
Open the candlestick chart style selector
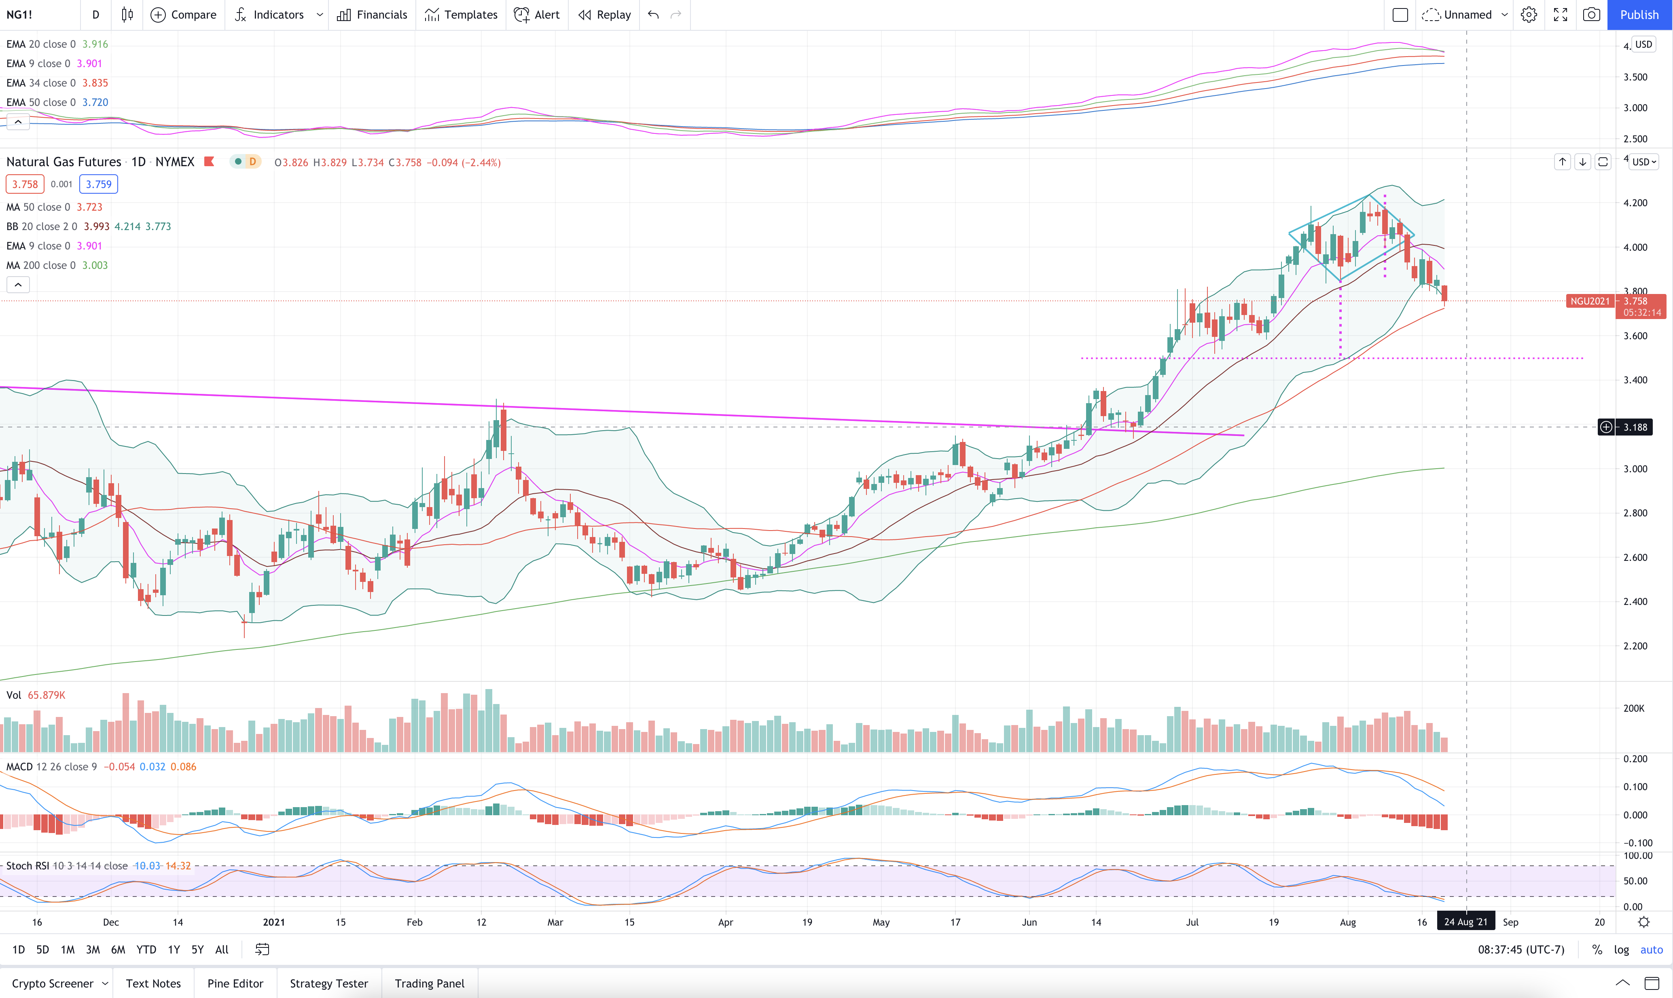pyautogui.click(x=127, y=15)
